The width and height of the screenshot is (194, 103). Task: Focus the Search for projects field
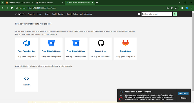(x=157, y=14)
